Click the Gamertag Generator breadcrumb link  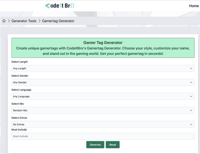click(x=58, y=21)
